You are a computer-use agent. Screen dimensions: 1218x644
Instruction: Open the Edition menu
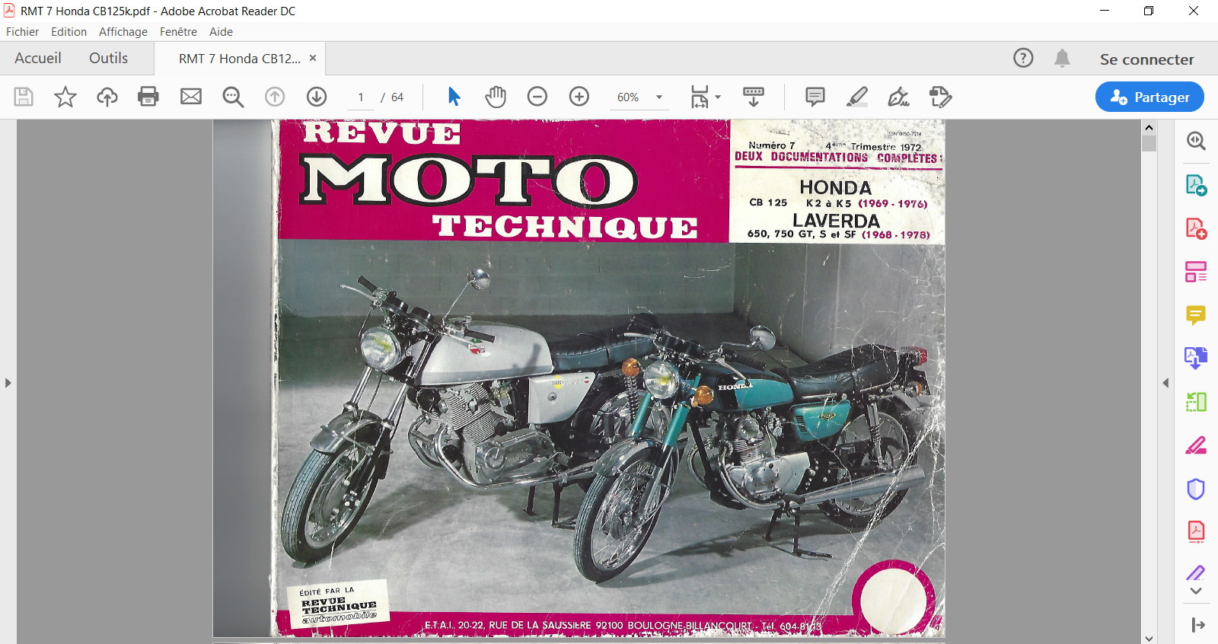(69, 32)
